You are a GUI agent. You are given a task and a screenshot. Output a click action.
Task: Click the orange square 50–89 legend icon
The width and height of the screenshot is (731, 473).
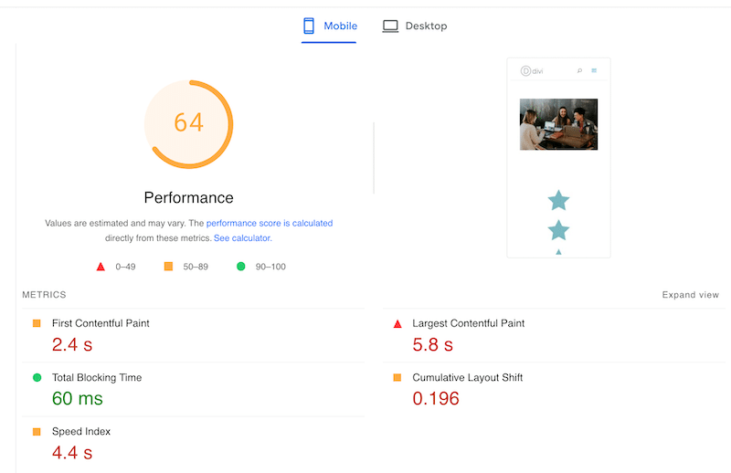168,267
